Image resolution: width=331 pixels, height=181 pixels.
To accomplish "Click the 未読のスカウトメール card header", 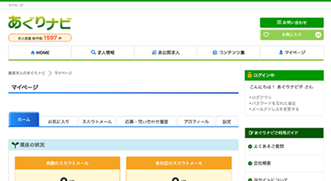I will [x=68, y=163].
